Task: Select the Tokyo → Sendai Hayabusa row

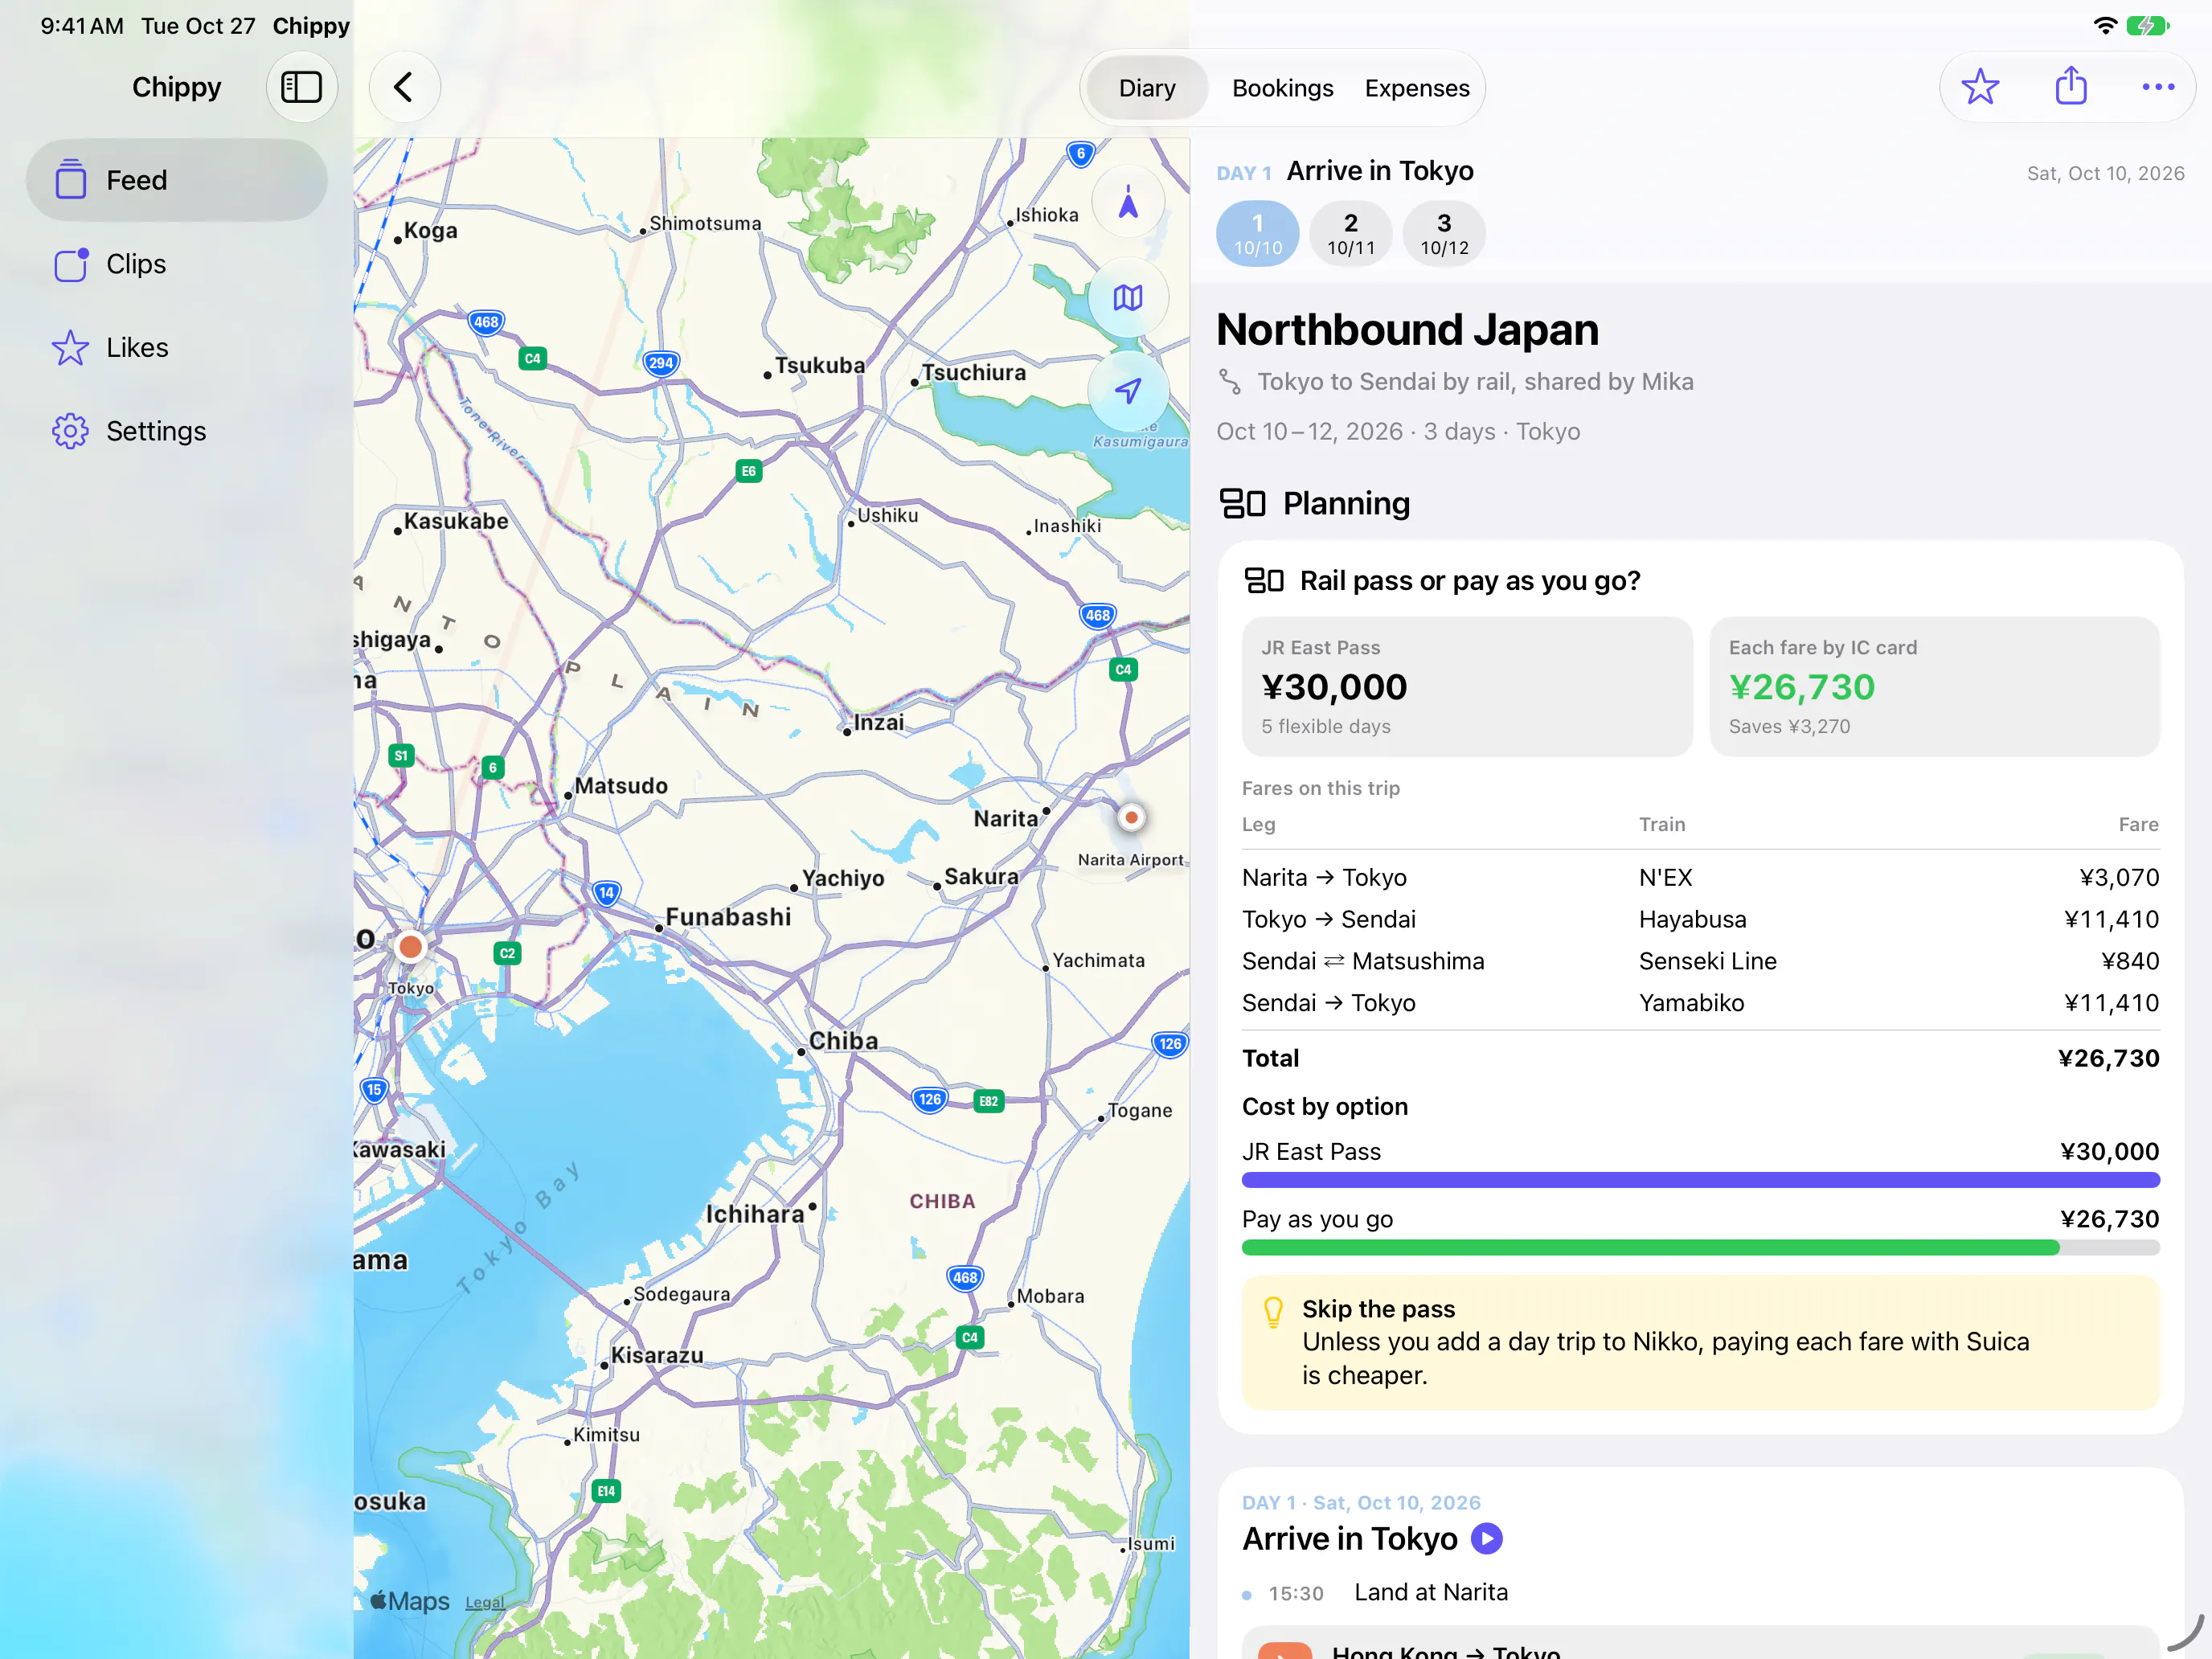Action: (1700, 919)
